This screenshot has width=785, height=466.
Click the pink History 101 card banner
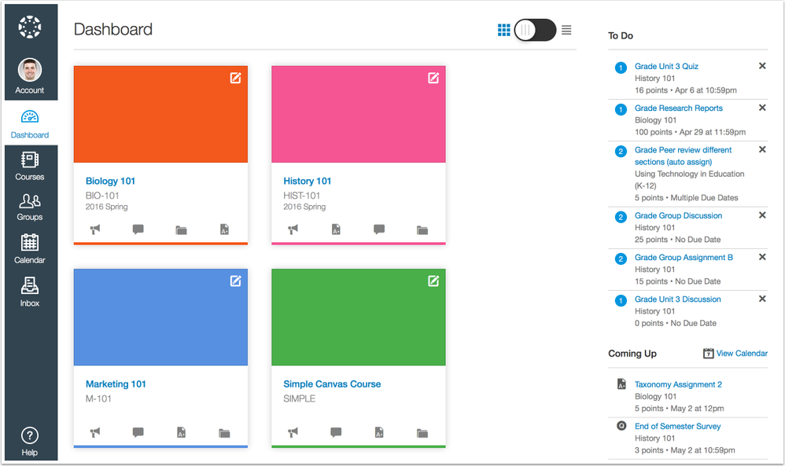358,114
